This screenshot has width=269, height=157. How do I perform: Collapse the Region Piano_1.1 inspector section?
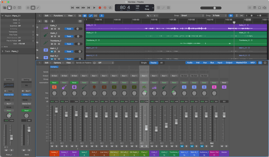pyautogui.click(x=2, y=16)
